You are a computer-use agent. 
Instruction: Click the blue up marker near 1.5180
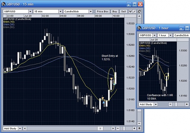(103, 103)
